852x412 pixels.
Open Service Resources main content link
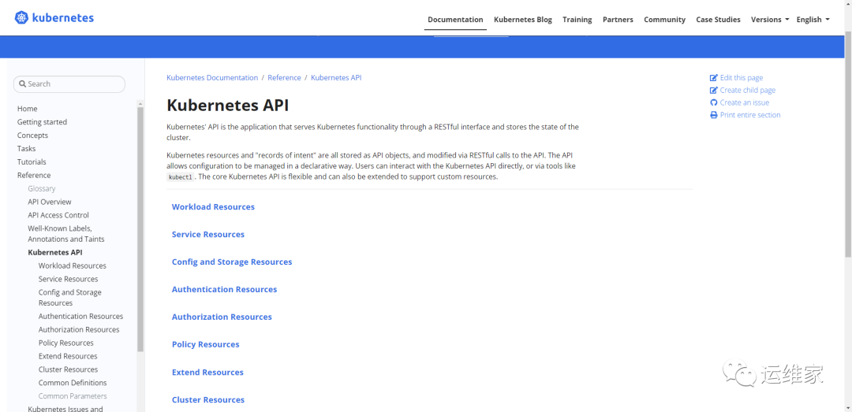pos(208,235)
